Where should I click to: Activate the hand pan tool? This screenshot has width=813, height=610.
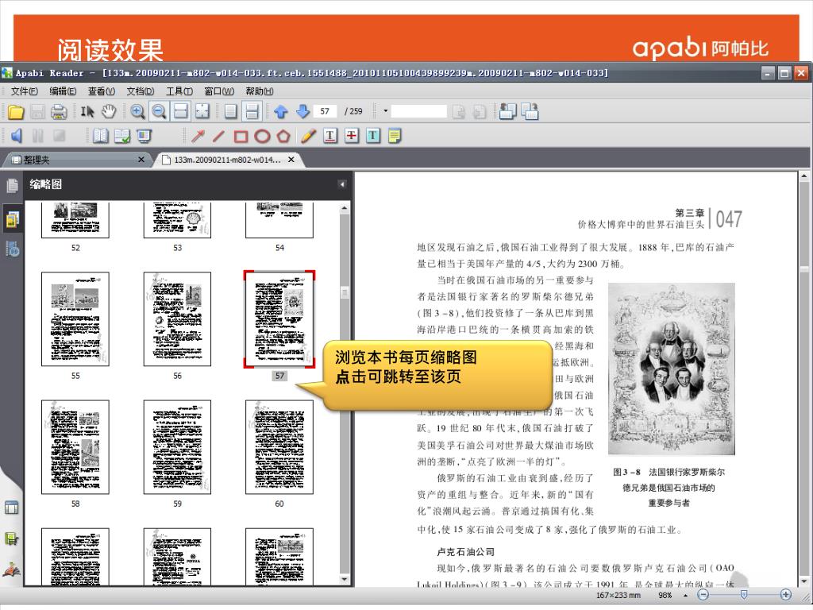point(109,111)
